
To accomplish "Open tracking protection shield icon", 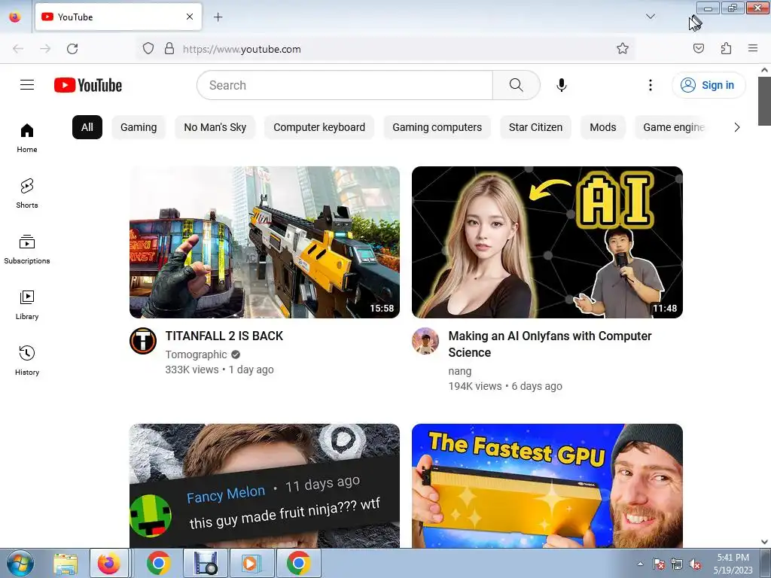I will click(148, 48).
